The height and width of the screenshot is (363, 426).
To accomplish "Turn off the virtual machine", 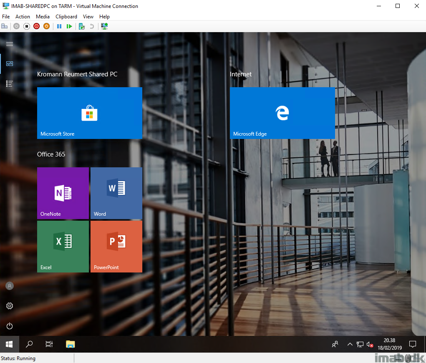I will [27, 26].
